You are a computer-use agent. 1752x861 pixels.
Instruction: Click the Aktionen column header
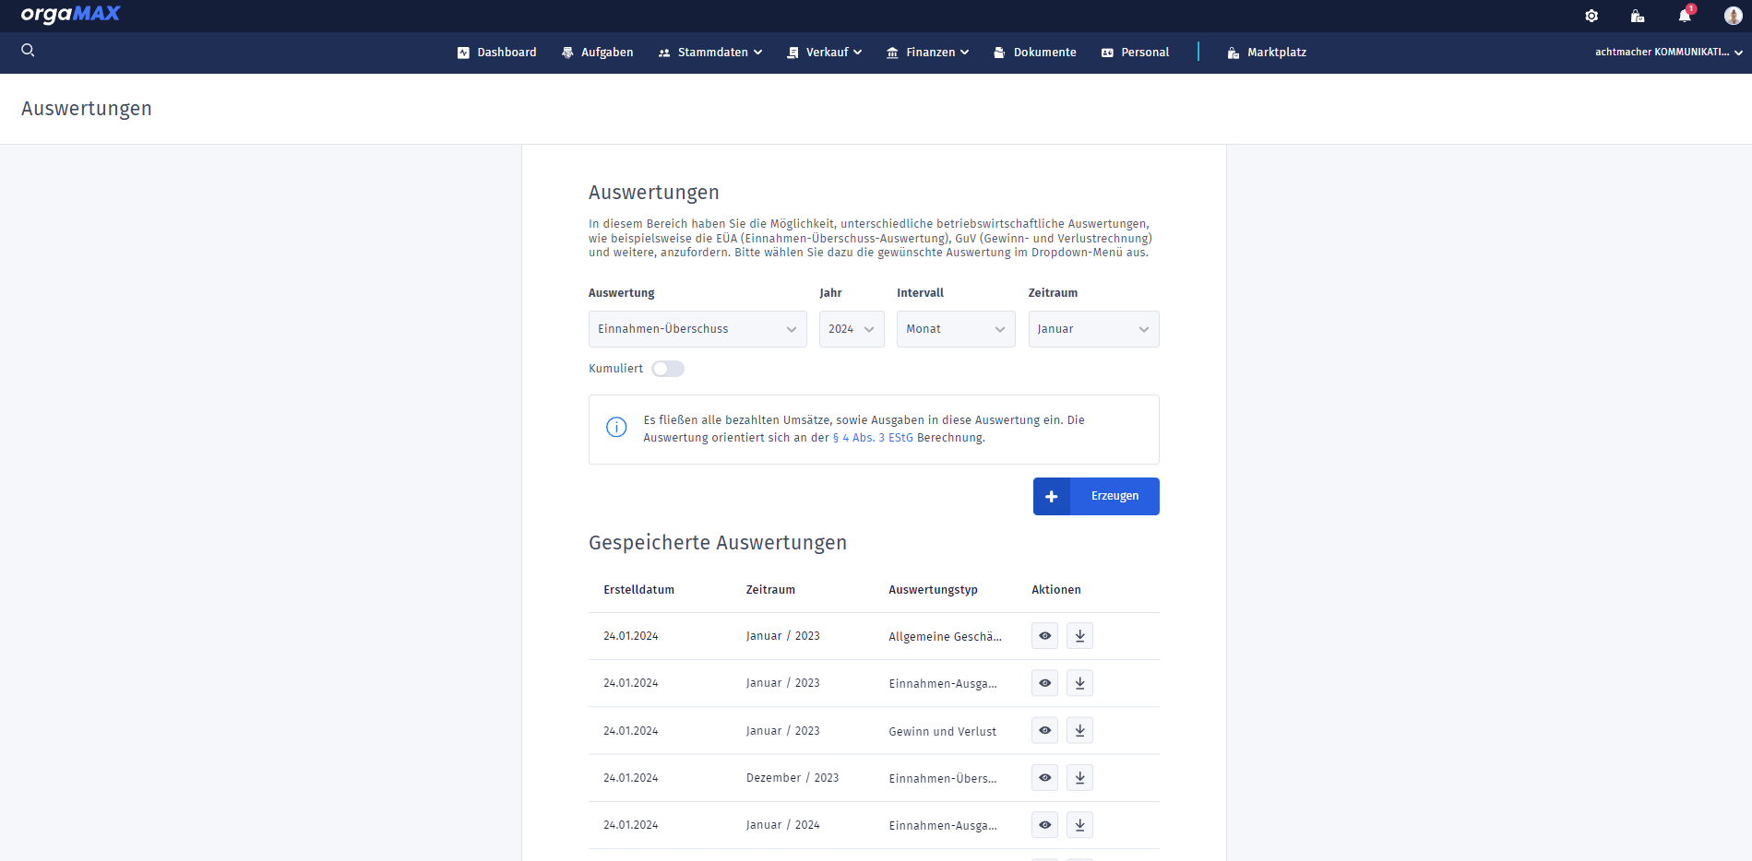(x=1056, y=590)
